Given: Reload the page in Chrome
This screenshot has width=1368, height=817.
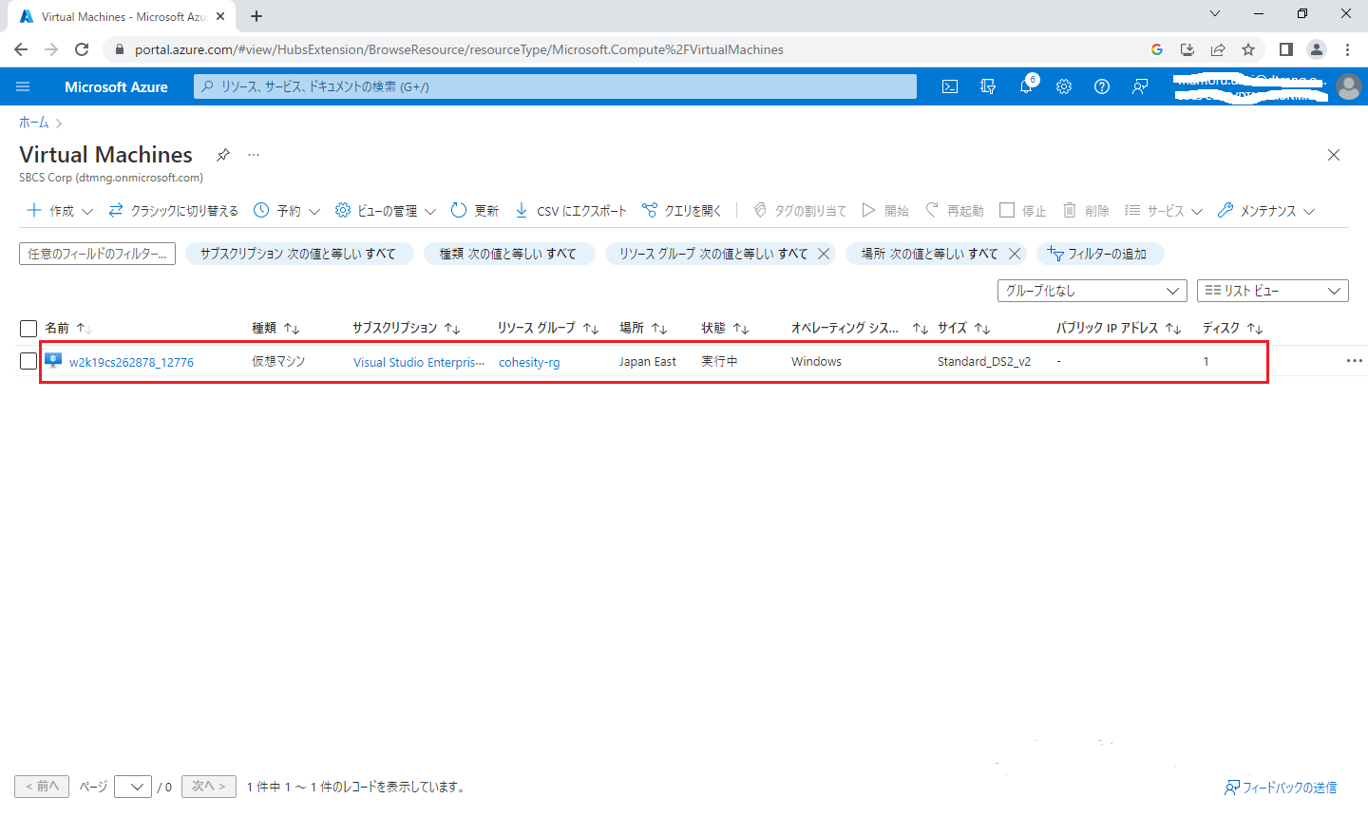Looking at the screenshot, I should [82, 49].
